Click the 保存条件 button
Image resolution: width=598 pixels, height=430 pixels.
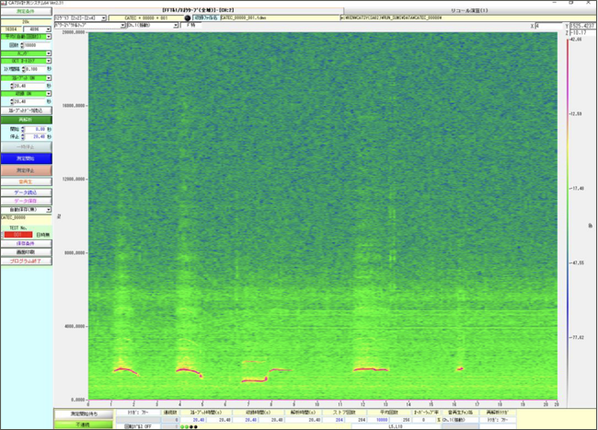click(25, 243)
